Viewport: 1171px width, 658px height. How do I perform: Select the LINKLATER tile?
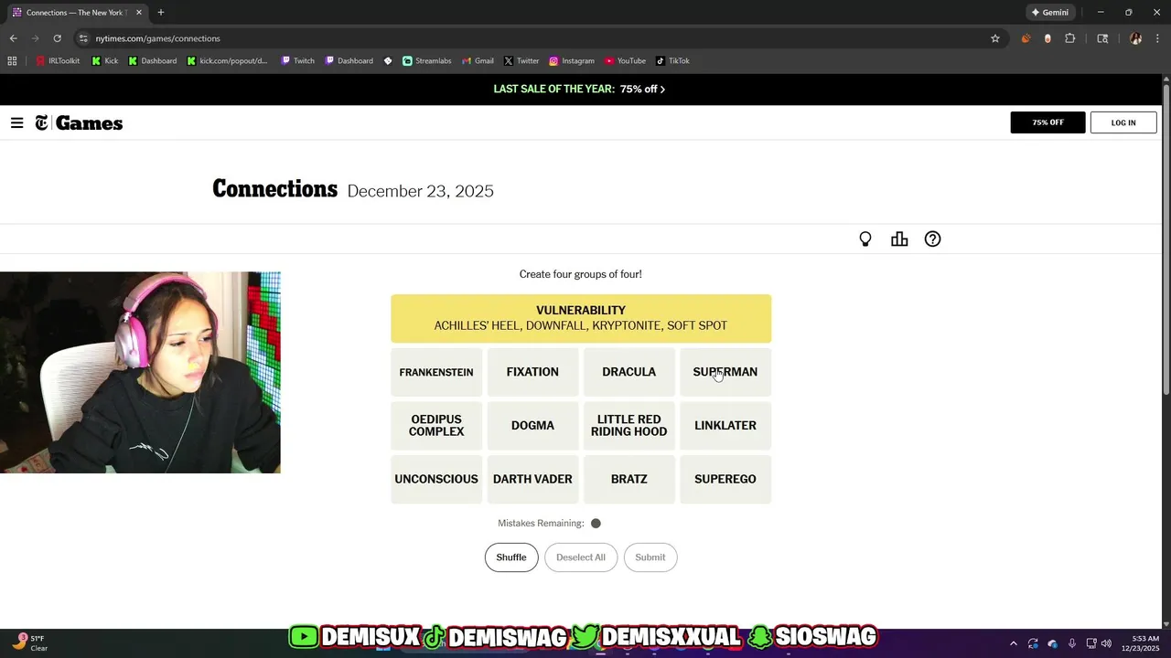[725, 426]
